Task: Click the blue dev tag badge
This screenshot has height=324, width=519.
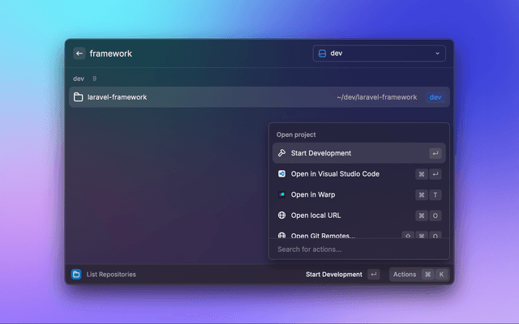Action: (x=435, y=97)
